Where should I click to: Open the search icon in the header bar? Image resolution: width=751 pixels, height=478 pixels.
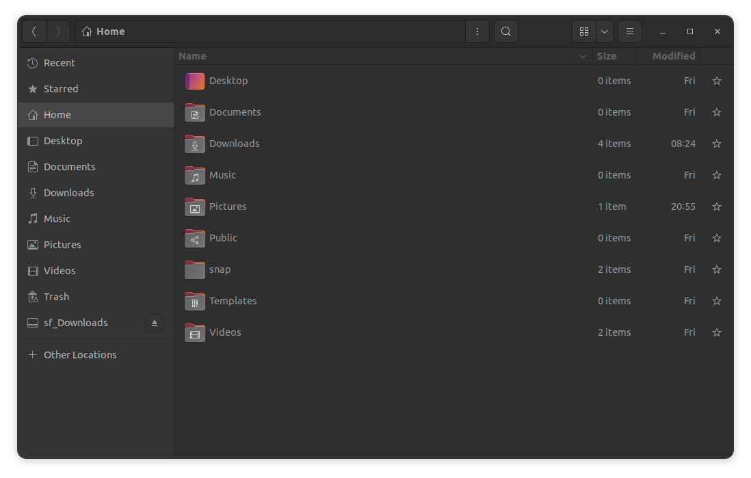point(505,31)
